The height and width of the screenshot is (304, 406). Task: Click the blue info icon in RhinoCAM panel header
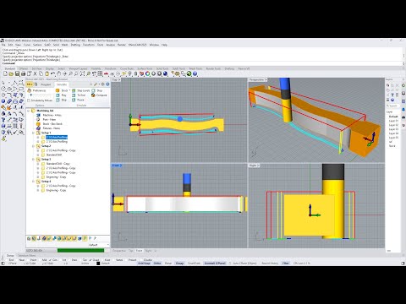click(107, 84)
